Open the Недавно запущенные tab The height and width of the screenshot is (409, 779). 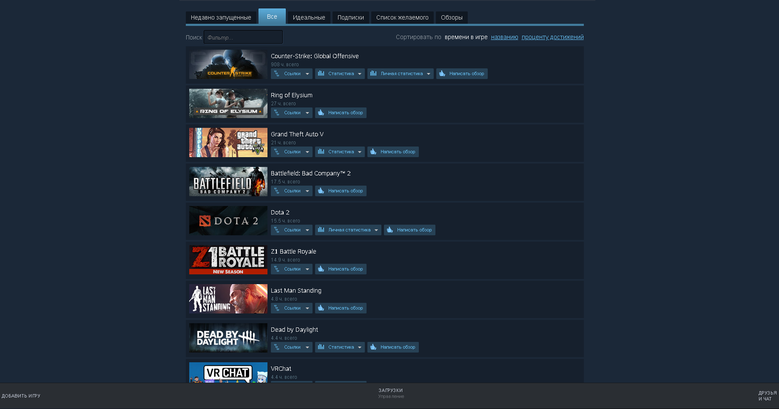pos(221,17)
